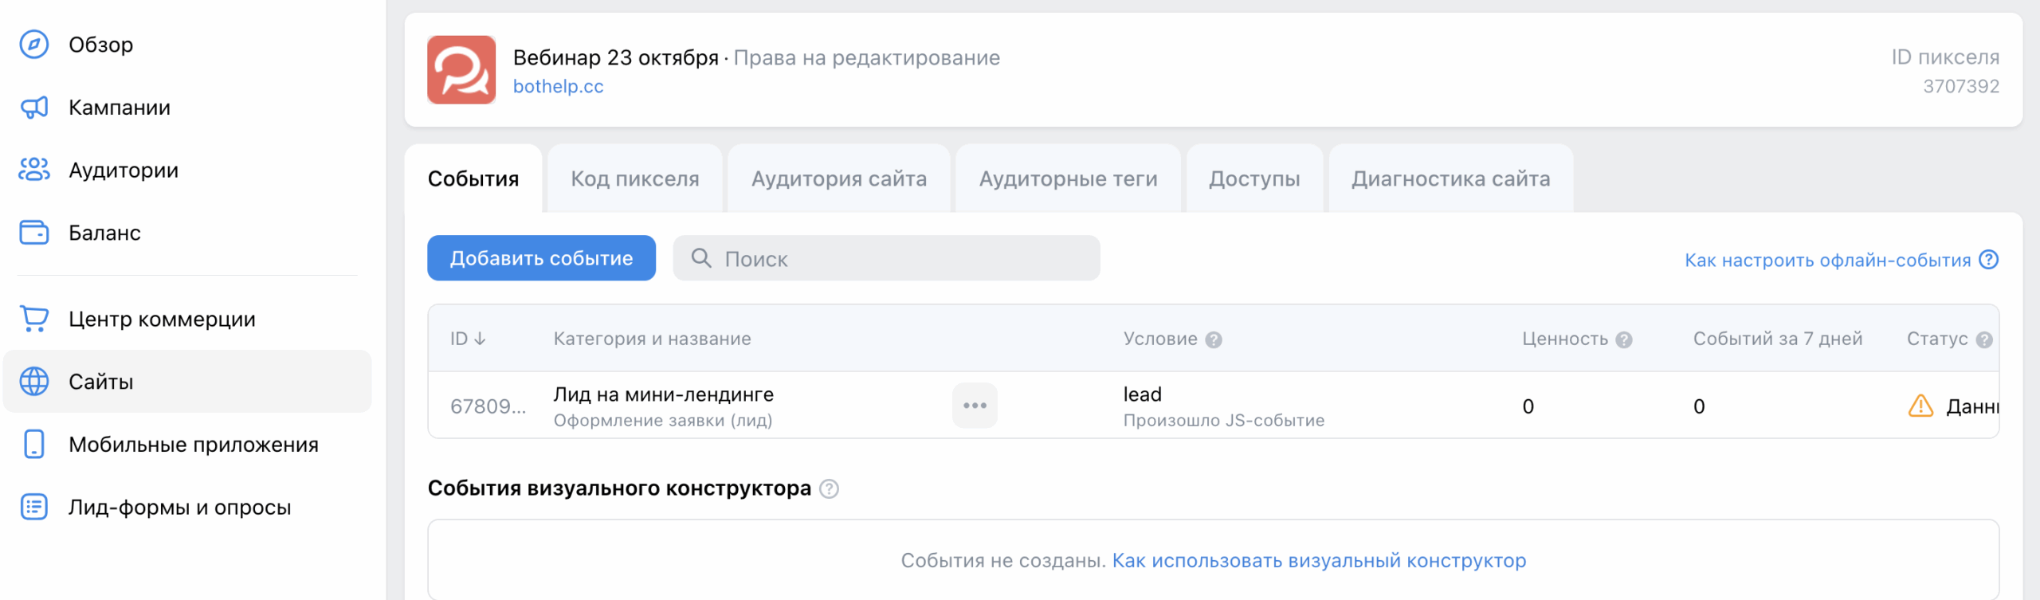The image size is (2040, 600).
Task: Click the Центр коммерции cart icon
Action: pos(33,319)
